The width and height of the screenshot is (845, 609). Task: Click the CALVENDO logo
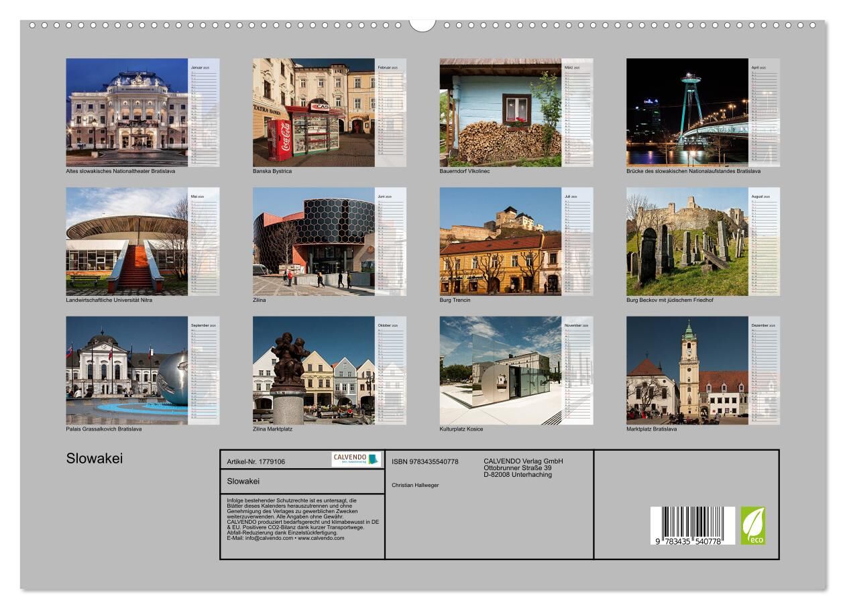coord(356,459)
